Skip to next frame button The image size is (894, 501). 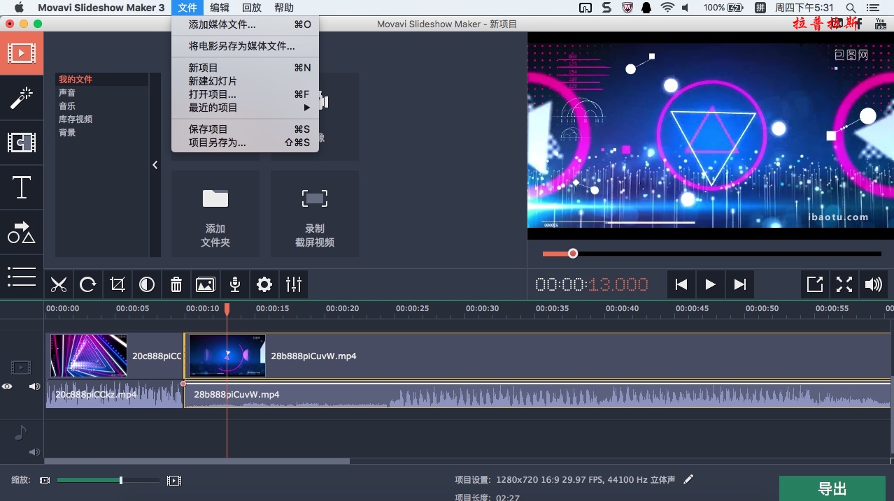(739, 284)
